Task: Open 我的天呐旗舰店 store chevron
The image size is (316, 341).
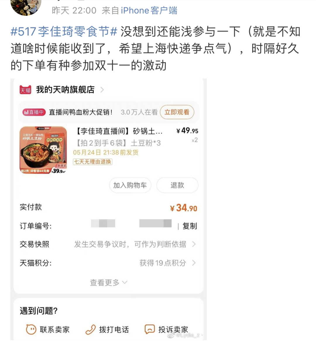Action: click(x=102, y=90)
